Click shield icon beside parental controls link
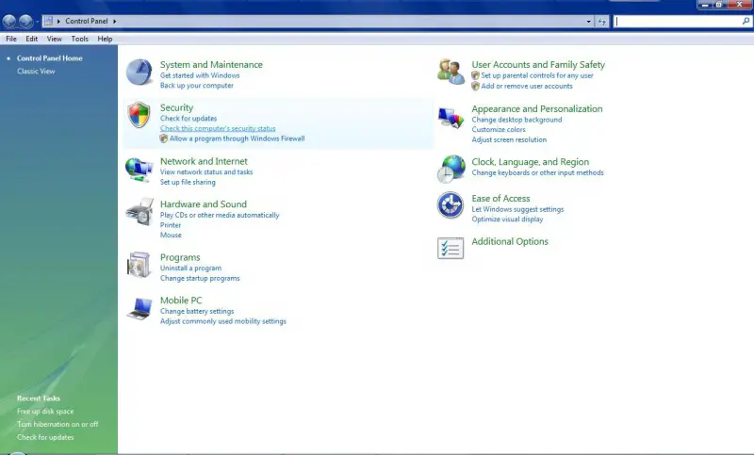Image resolution: width=754 pixels, height=455 pixels. coord(476,75)
